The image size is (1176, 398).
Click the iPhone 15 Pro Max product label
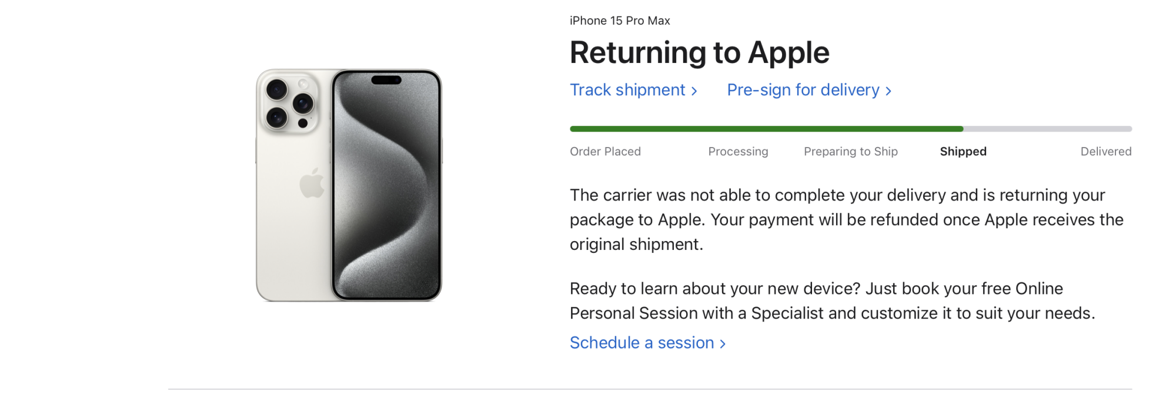pos(620,21)
